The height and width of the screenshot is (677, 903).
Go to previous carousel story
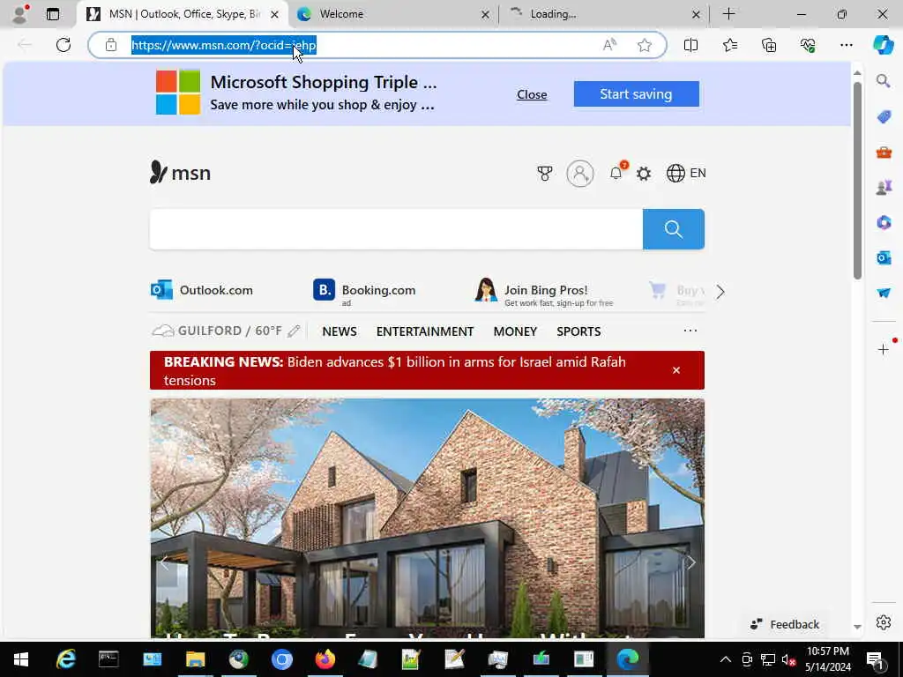pyautogui.click(x=165, y=562)
